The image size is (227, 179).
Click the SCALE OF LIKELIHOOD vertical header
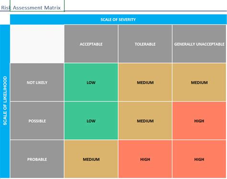click(5, 101)
